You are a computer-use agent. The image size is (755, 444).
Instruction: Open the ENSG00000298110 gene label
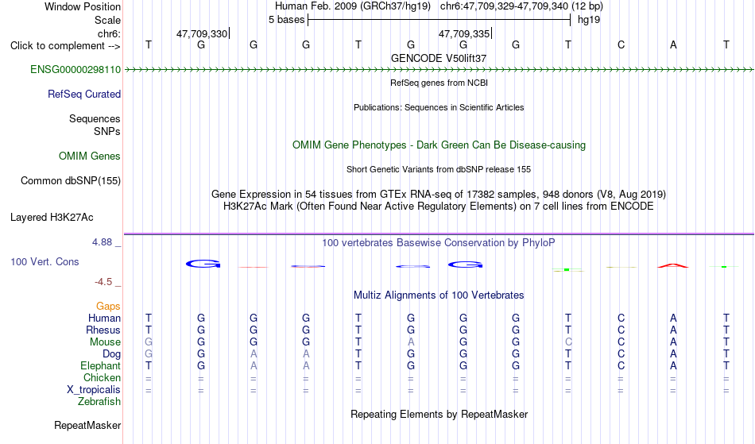(x=75, y=69)
